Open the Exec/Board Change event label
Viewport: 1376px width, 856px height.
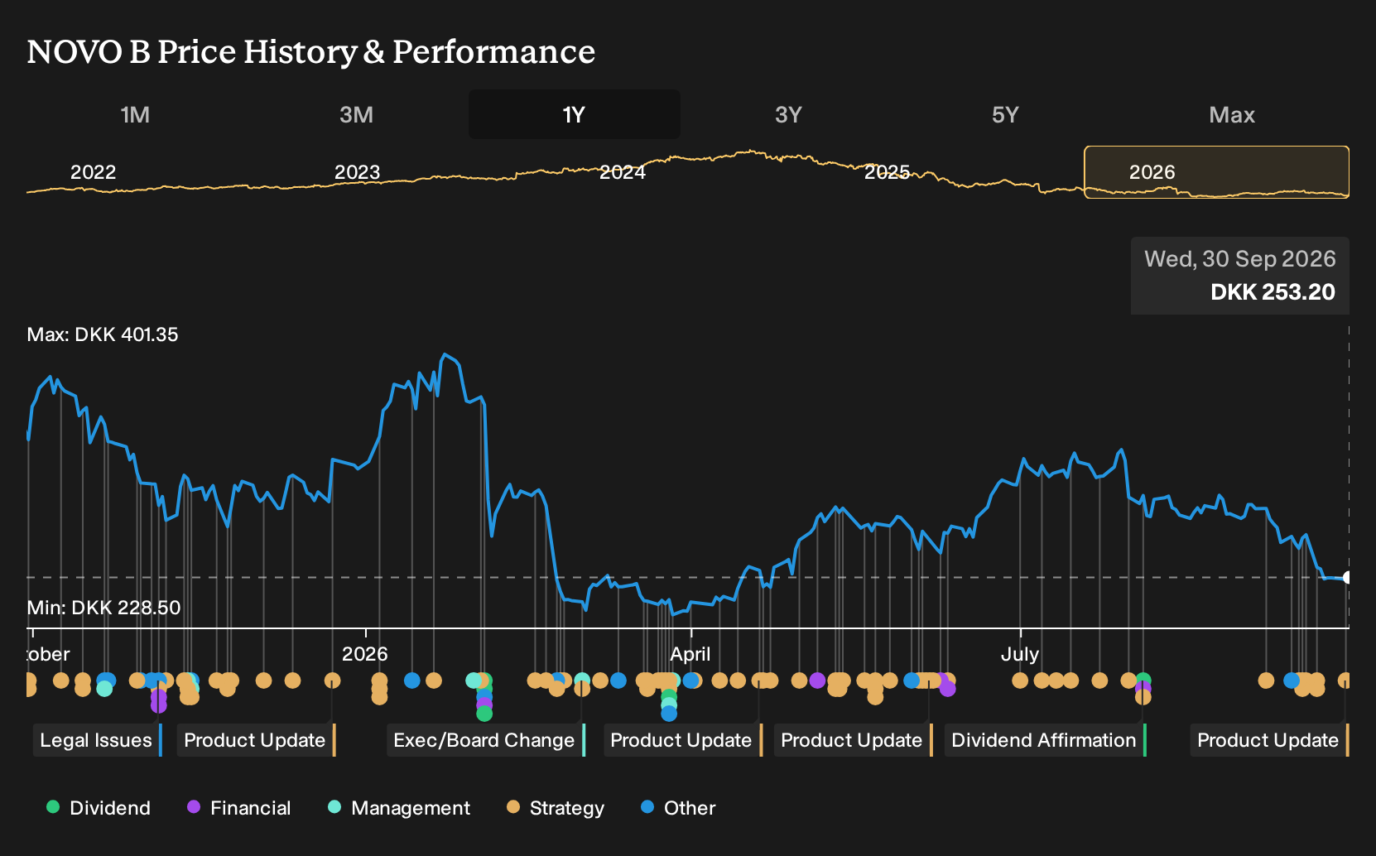(x=486, y=740)
